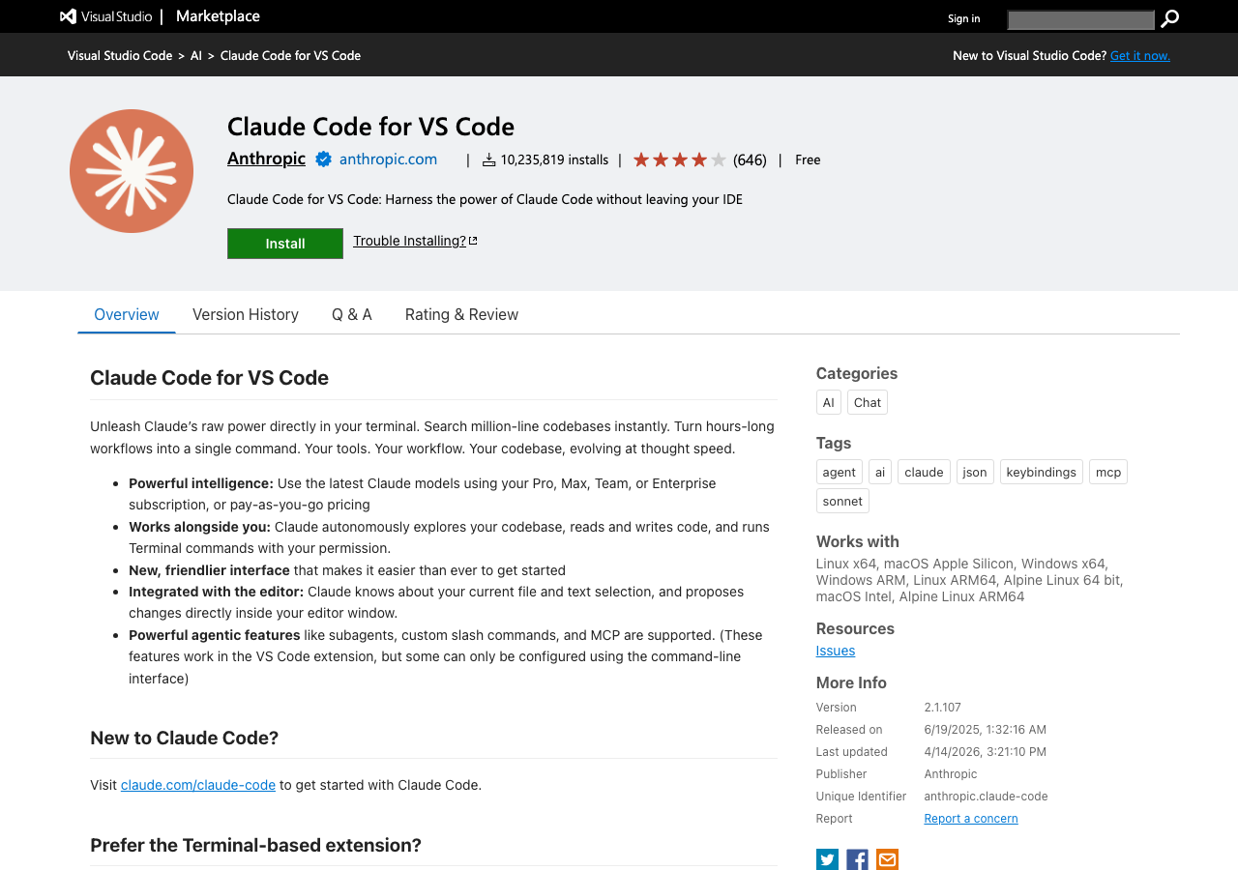Click the Marketplace search input field
The width and height of the screenshot is (1238, 870).
tap(1080, 19)
